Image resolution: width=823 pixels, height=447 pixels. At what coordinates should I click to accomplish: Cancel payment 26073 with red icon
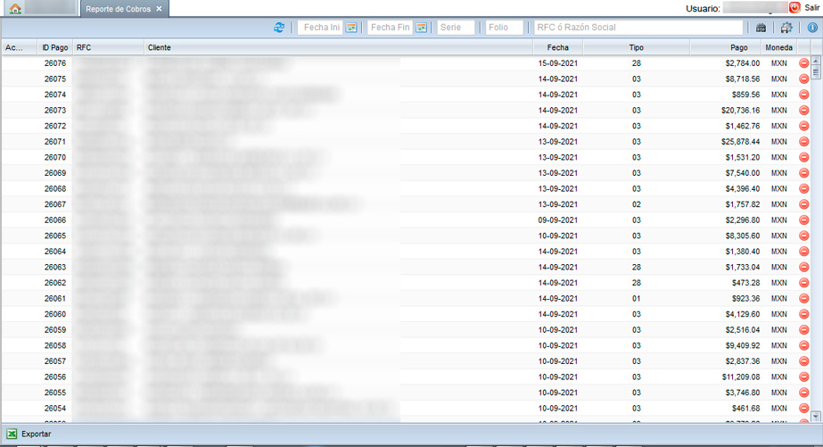(803, 111)
